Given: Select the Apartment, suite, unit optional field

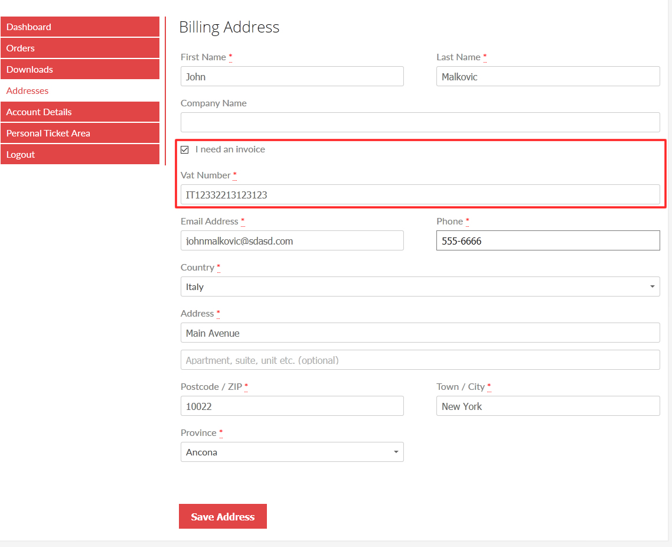Looking at the screenshot, I should coord(420,360).
